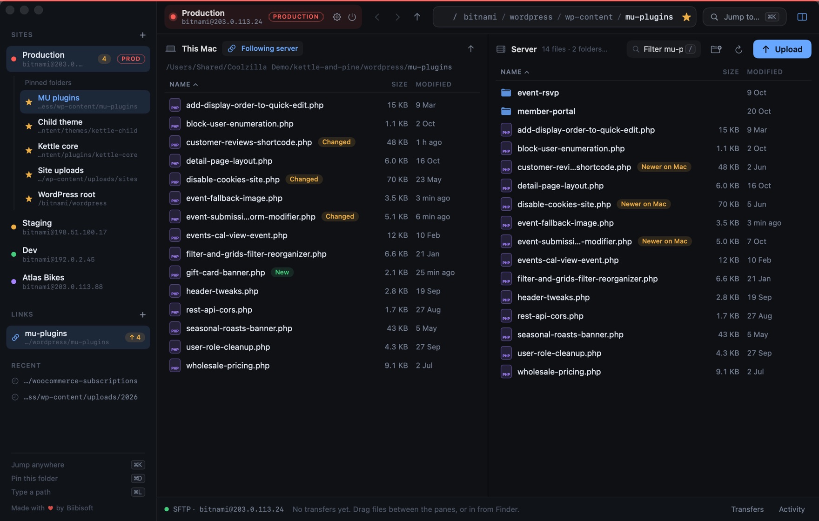Click the PRODUCTION badge in header
The width and height of the screenshot is (819, 521).
[x=296, y=17]
